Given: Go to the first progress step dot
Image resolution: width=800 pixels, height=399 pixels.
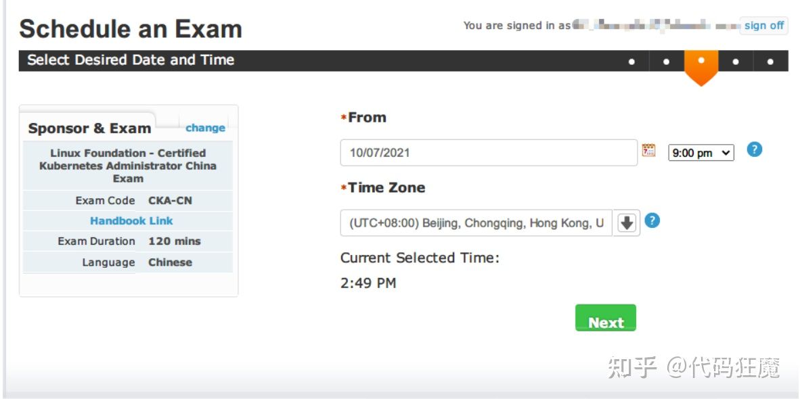Looking at the screenshot, I should pyautogui.click(x=631, y=62).
